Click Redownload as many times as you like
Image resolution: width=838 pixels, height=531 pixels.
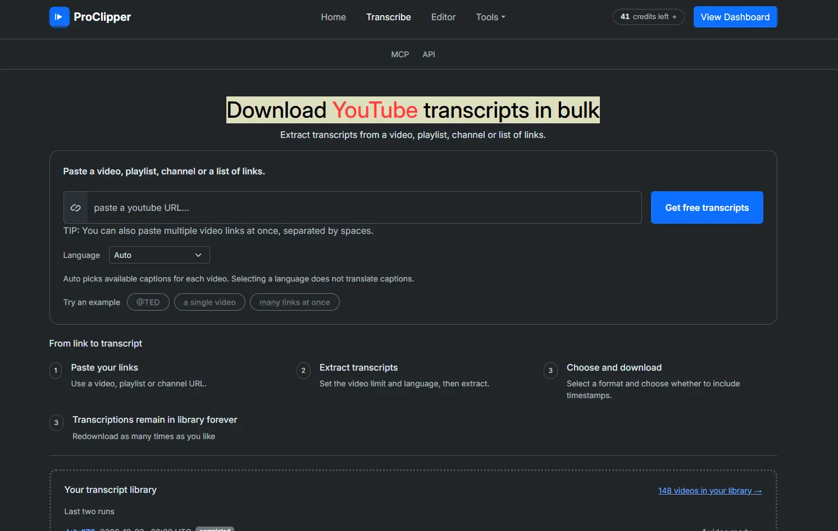(144, 436)
